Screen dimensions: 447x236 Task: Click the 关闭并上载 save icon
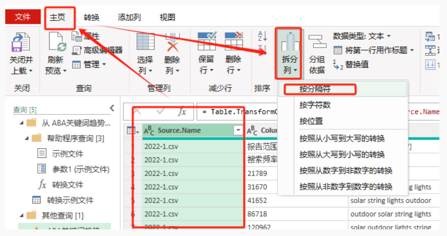point(21,42)
